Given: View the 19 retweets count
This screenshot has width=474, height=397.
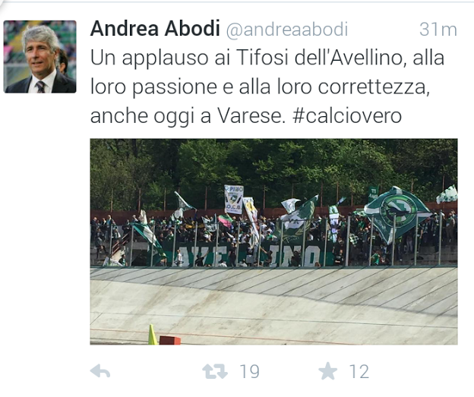Looking at the screenshot, I should click(x=249, y=372).
